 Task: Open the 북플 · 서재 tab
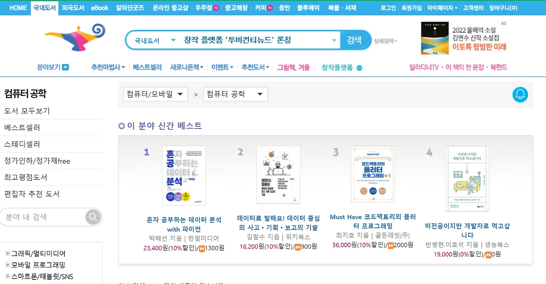tap(342, 8)
